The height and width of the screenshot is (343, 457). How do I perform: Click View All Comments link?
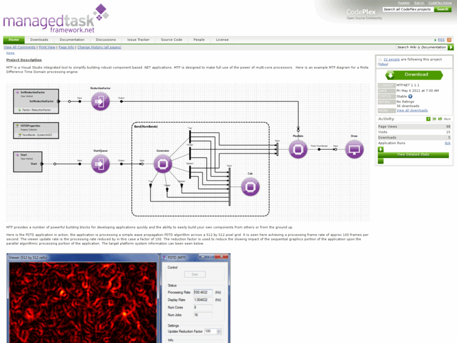(19, 47)
